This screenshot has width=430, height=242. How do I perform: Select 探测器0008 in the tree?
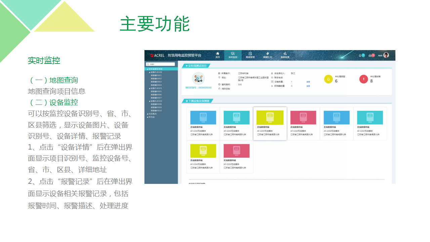pyautogui.click(x=156, y=104)
